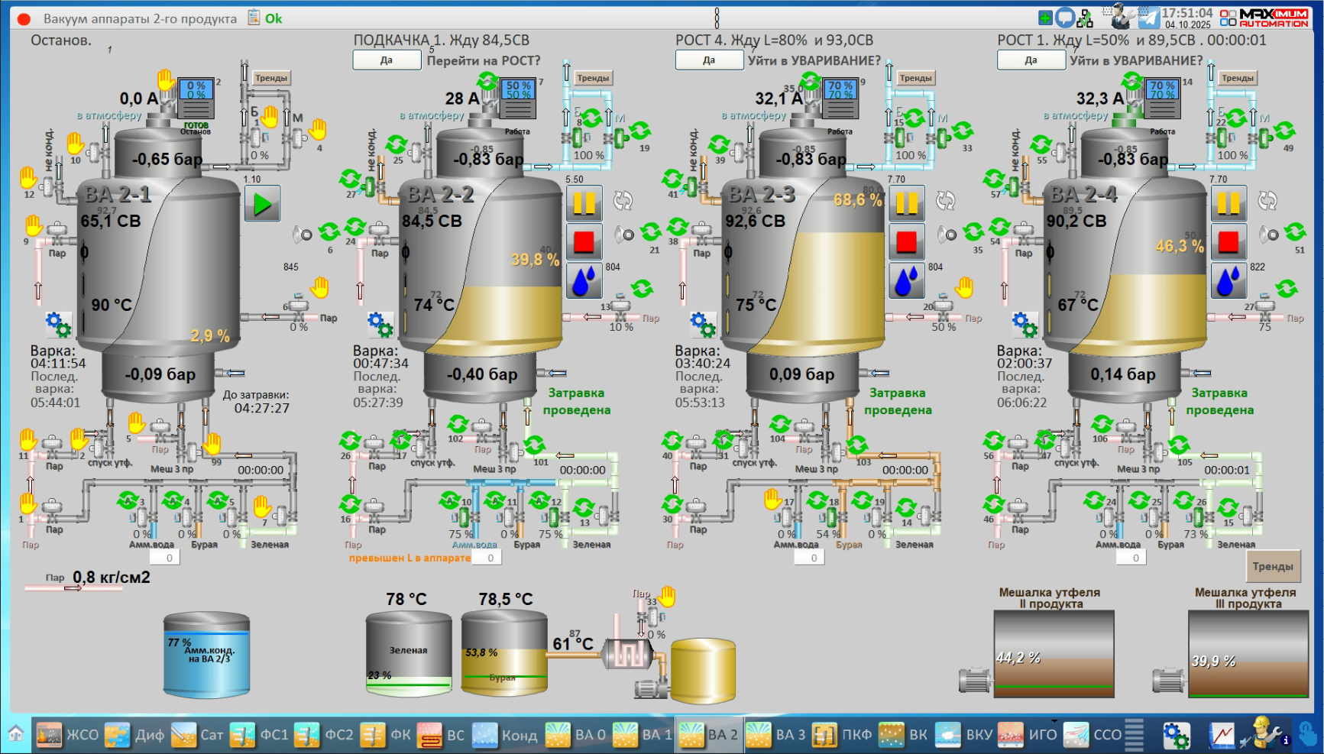The image size is (1324, 754).
Task: Open the Telegram icon in the top bar
Action: (x=1148, y=18)
